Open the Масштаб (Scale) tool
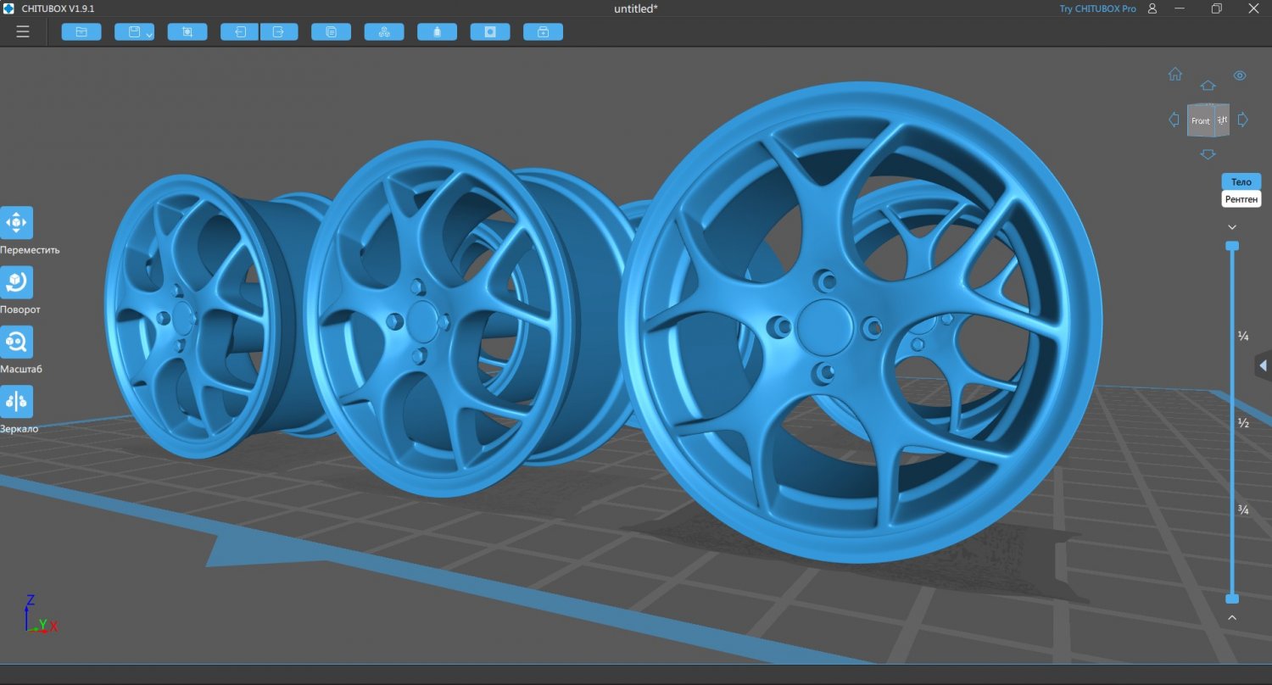Image resolution: width=1272 pixels, height=685 pixels. [x=17, y=342]
